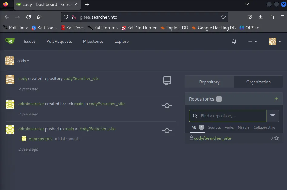Click the repository icon beside created repository entry
Screen dimensions: 287x190
tap(167, 80)
